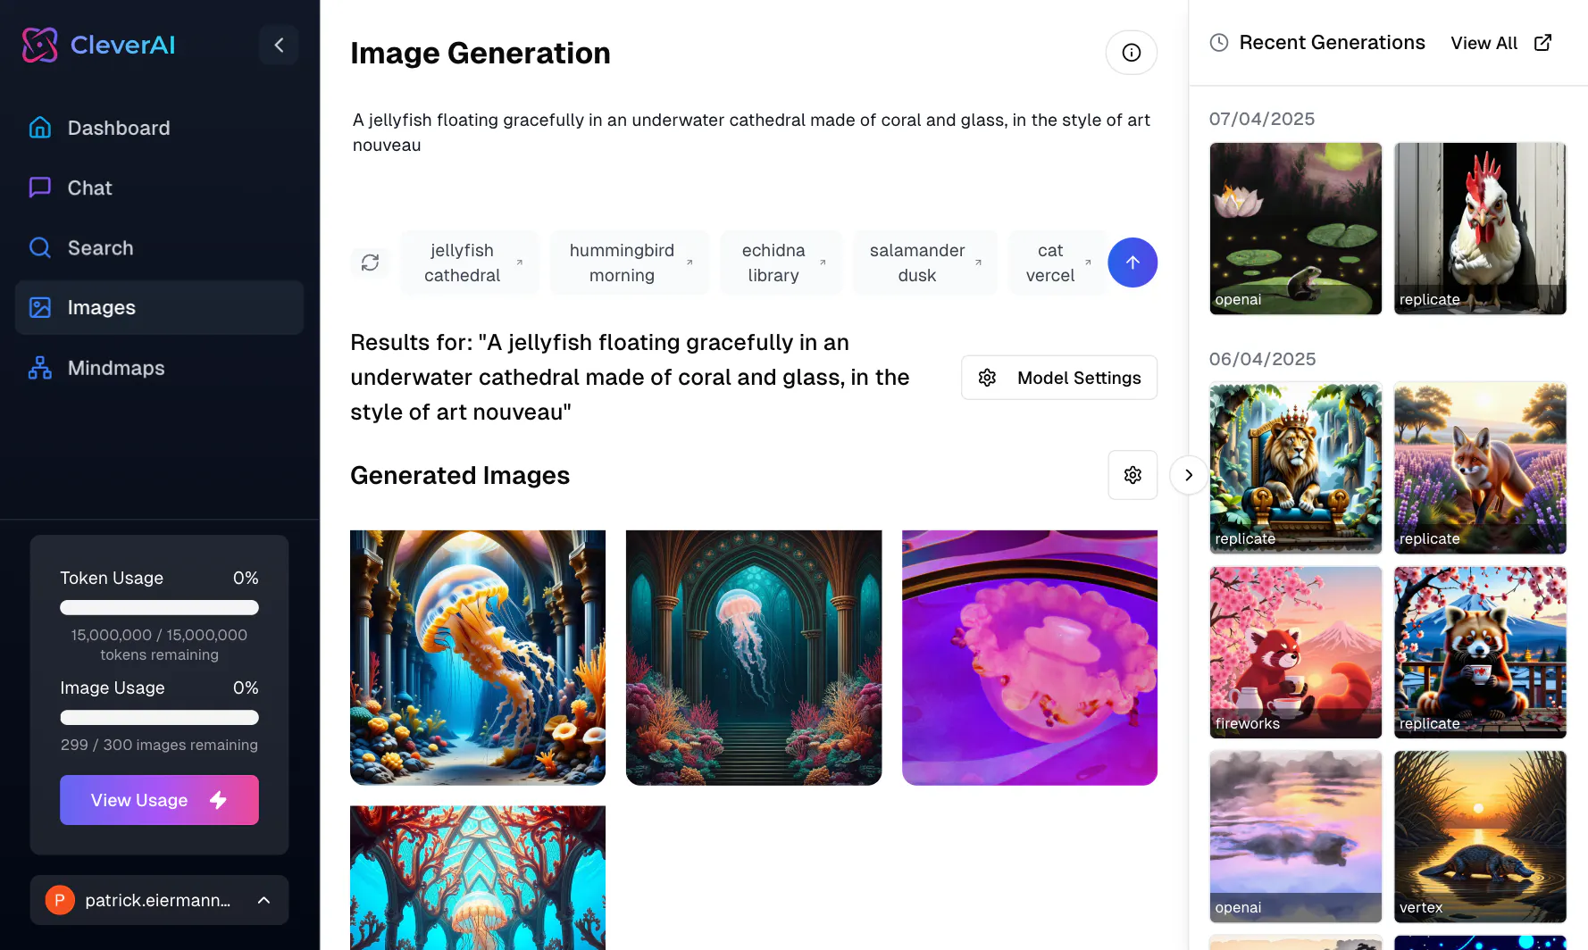The image size is (1588, 950).
Task: Submit prompt with the blue arrow button
Action: click(x=1132, y=262)
